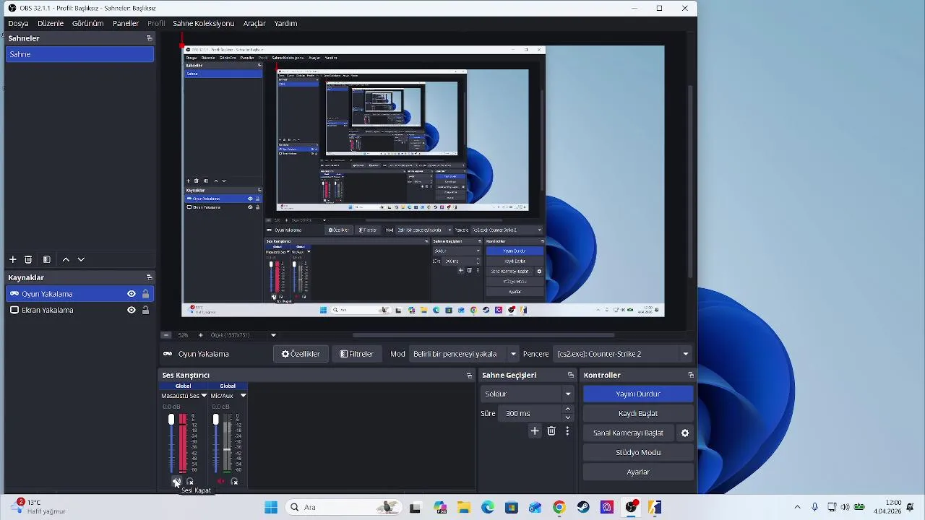925x520 pixels.
Task: Open Steam from the Windows taskbar
Action: (x=583, y=508)
